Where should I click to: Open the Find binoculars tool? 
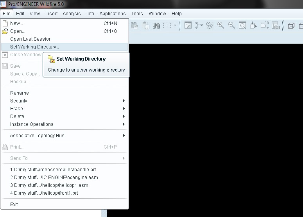coord(156,25)
